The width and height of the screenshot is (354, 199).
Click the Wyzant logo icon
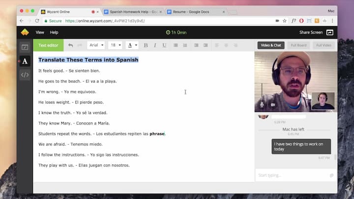pos(25,32)
